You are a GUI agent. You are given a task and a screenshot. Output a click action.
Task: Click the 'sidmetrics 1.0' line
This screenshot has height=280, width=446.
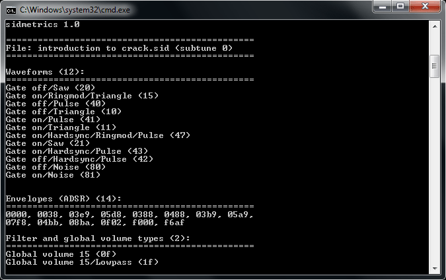click(x=43, y=24)
